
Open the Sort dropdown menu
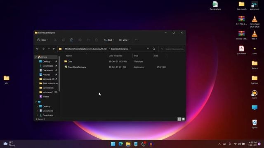coord(109,40)
